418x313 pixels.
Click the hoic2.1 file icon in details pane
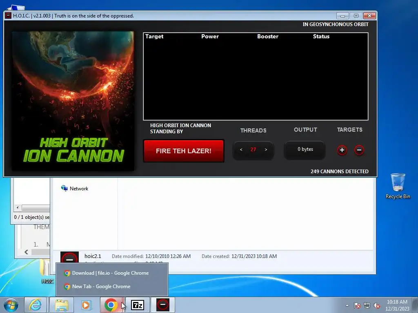pos(69,258)
